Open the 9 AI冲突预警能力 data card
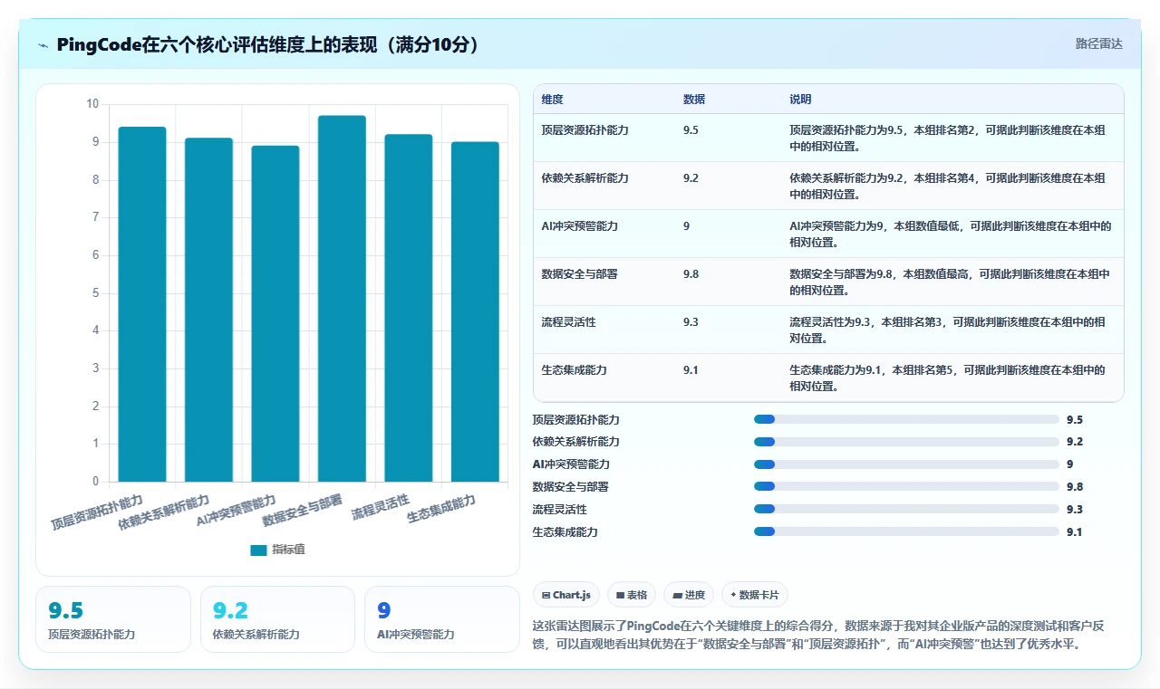Viewport: 1160px width, 689px height. (x=441, y=619)
